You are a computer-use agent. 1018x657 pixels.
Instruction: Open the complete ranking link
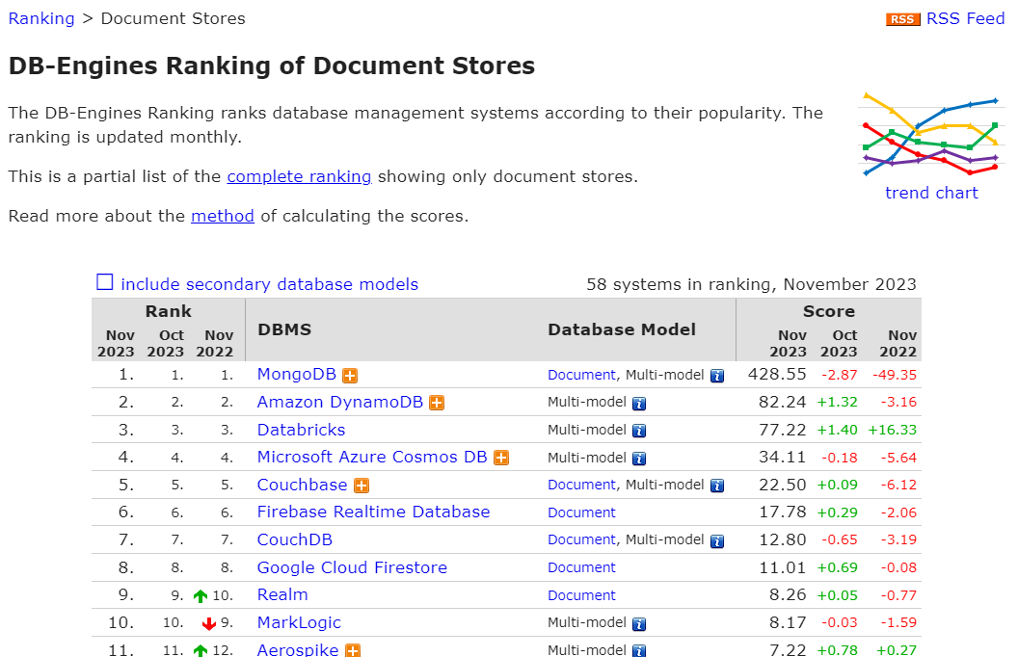pos(299,176)
